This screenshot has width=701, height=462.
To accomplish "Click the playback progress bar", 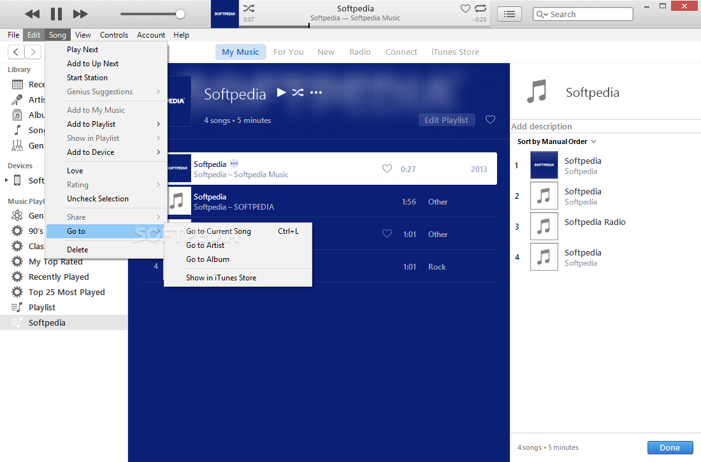I will (x=365, y=26).
